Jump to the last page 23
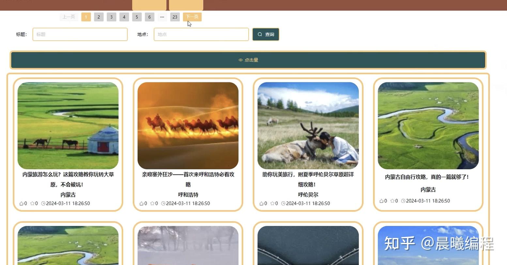This screenshot has height=265, width=507. (x=175, y=17)
